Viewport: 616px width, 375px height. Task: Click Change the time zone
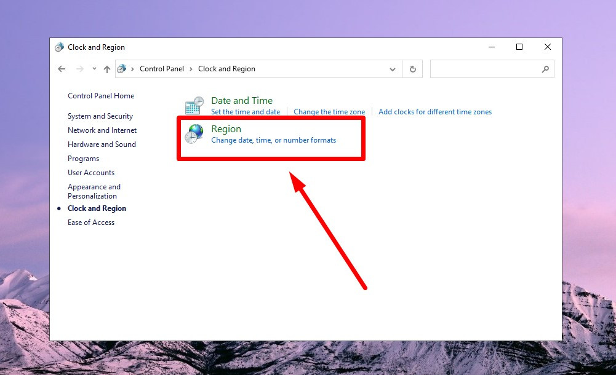coord(329,111)
